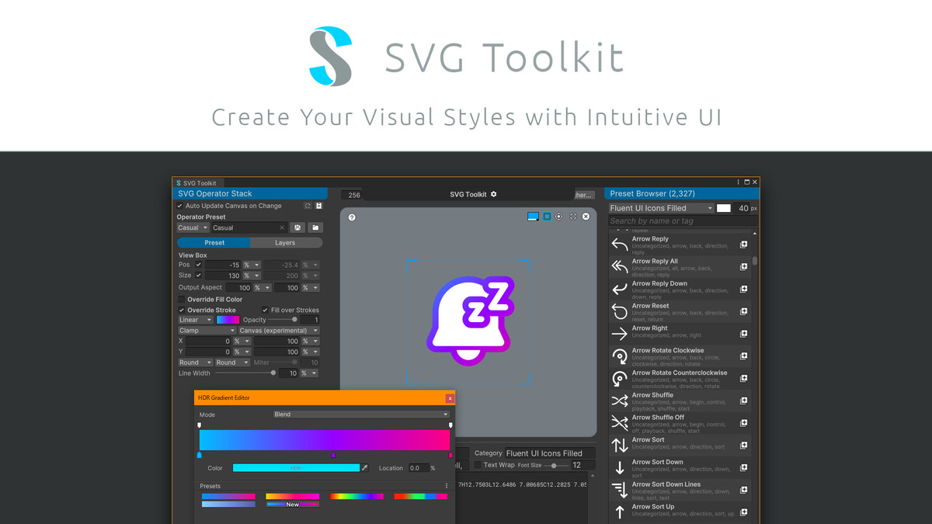Add the Arrow Sort Down Lines preset

(743, 490)
